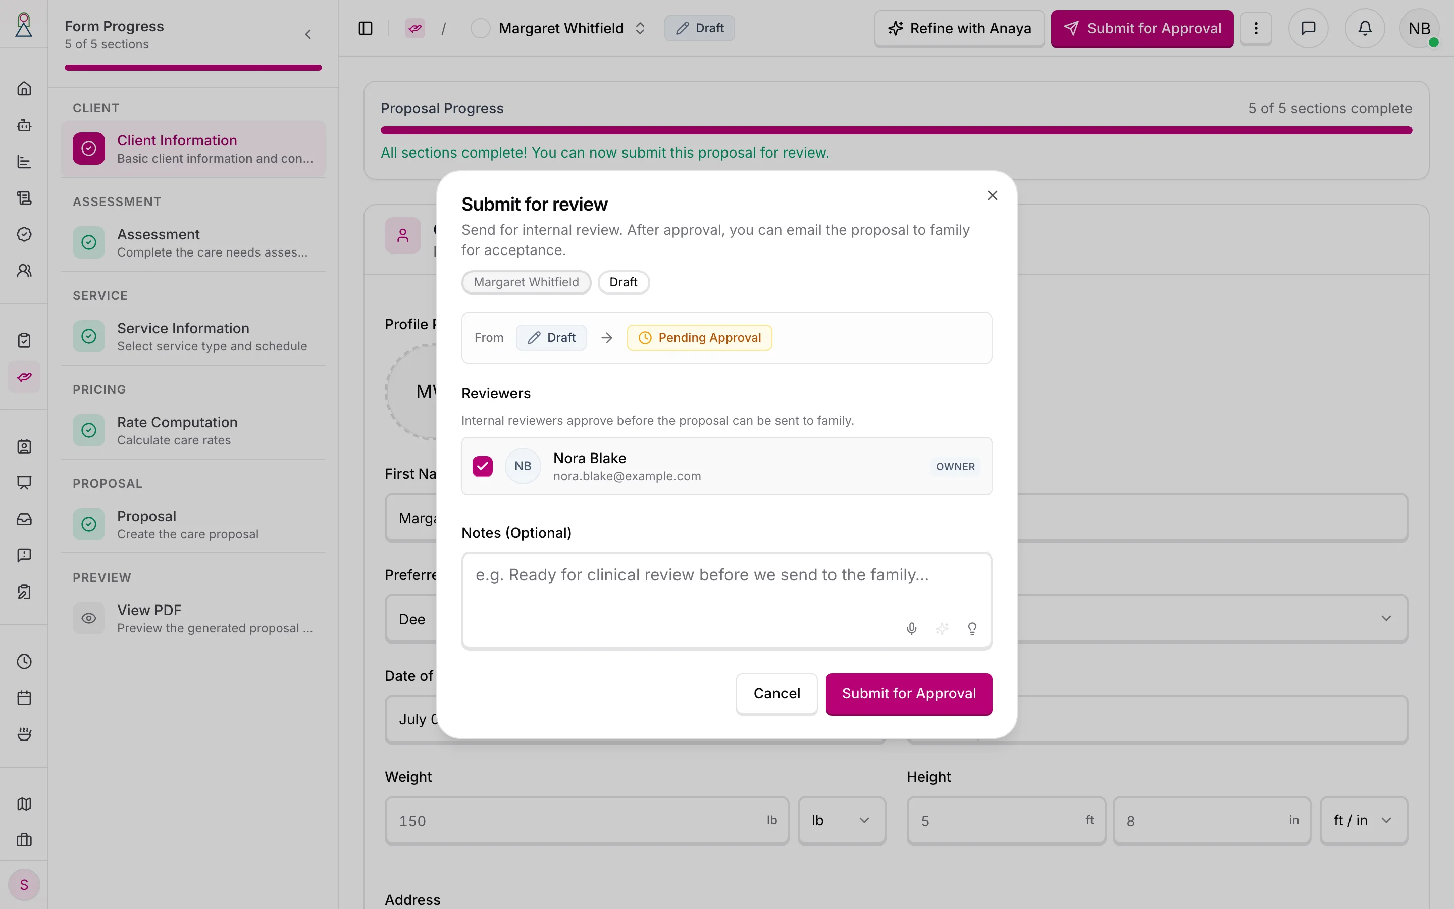Open the more options vertical dots menu
1454x909 pixels.
1256,28
